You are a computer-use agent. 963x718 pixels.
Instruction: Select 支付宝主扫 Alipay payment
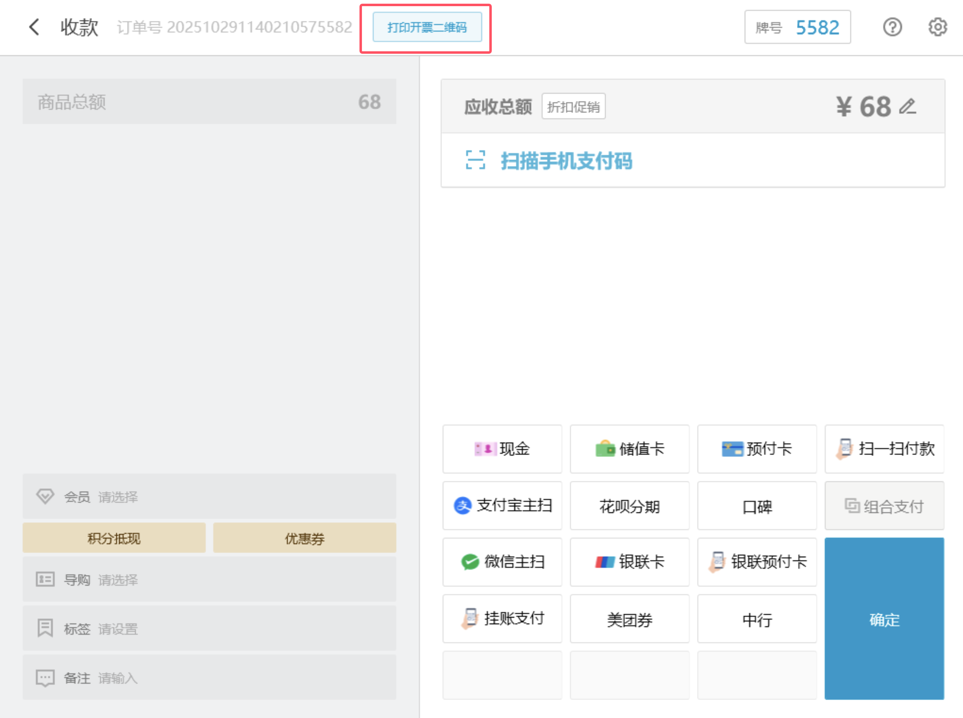pos(502,505)
